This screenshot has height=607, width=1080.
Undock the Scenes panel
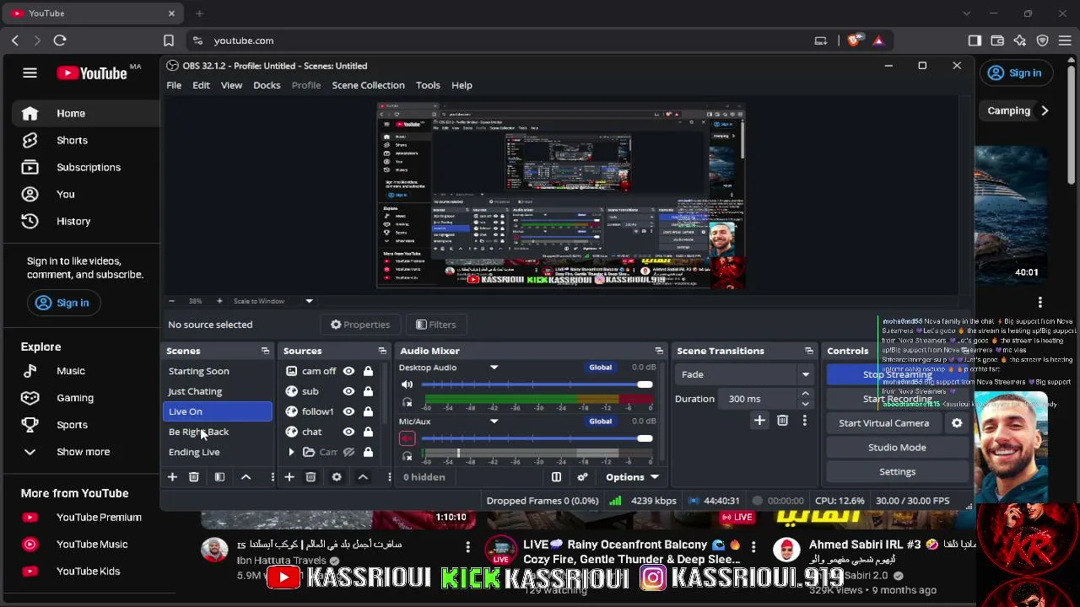[x=265, y=351]
